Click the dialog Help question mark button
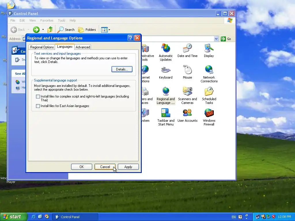This screenshot has height=221, width=295. tap(131, 38)
